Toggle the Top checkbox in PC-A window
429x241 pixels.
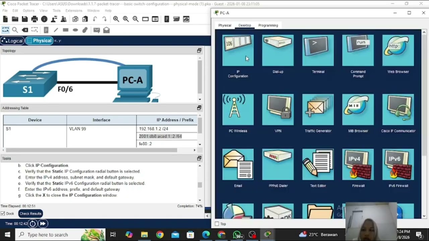(217, 224)
